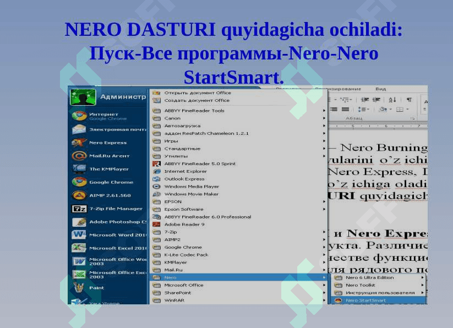Expand the K-Lite Codec Pack folder
This screenshot has height=328, width=453.
pos(239,255)
